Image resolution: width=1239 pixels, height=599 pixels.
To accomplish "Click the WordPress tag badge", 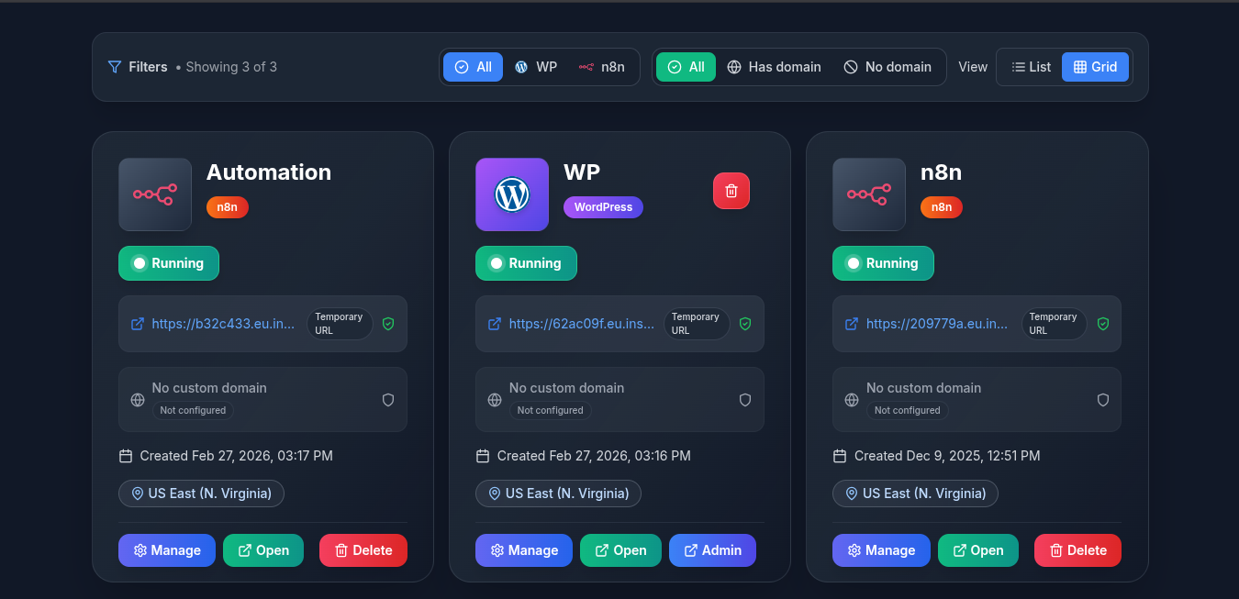I will click(x=603, y=207).
